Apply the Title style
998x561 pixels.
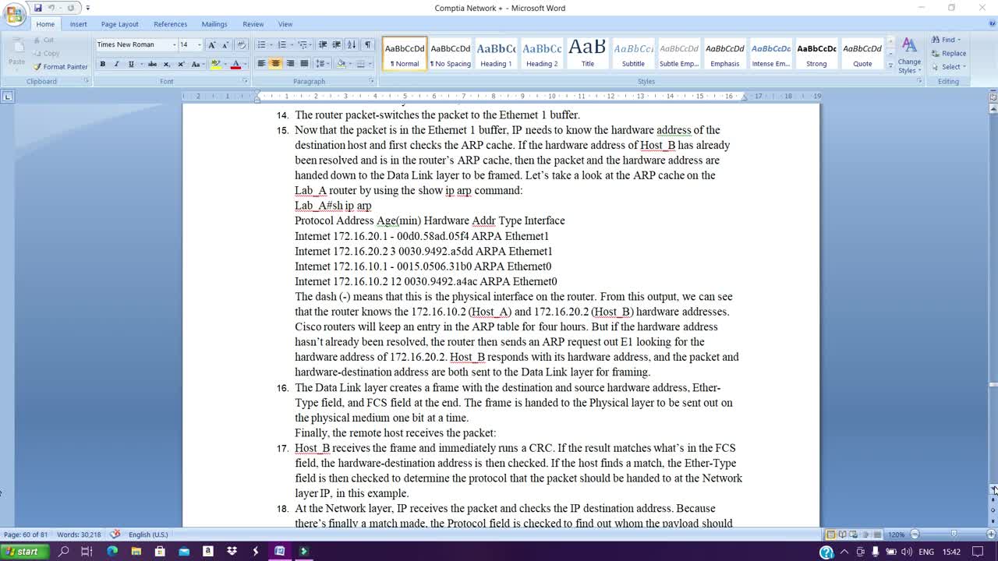(587, 54)
